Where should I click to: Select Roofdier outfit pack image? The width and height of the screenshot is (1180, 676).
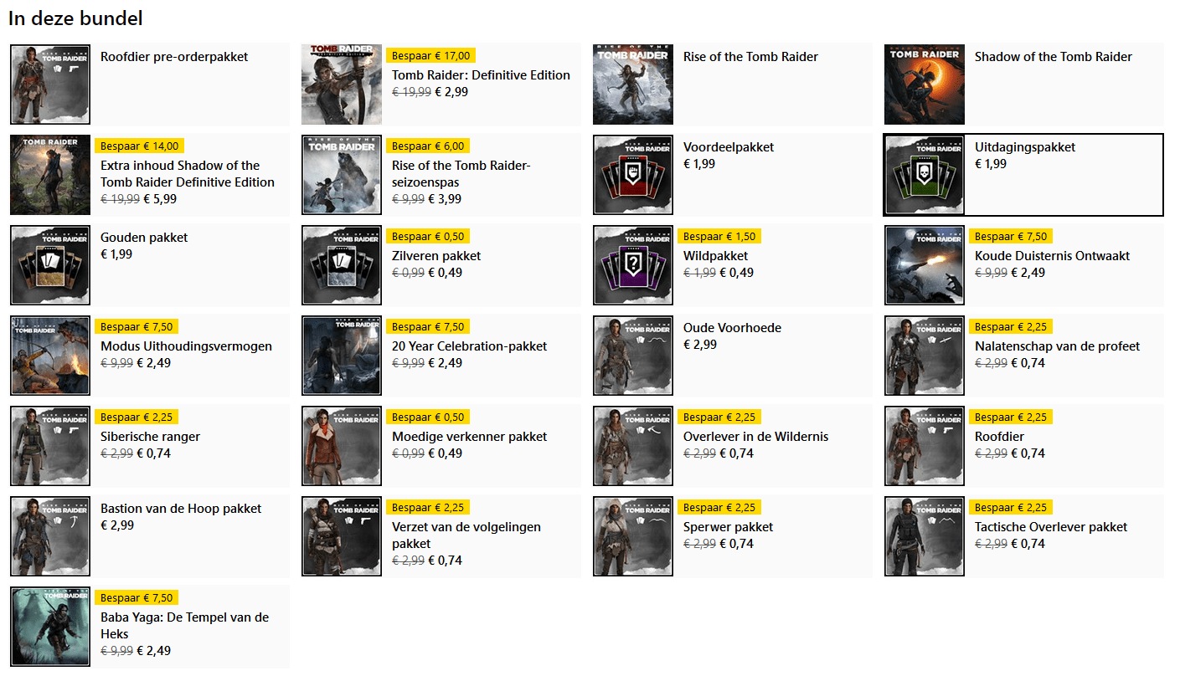click(x=925, y=446)
